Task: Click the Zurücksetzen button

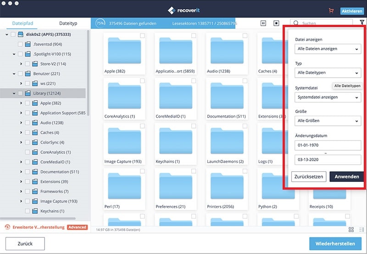Action: point(309,177)
